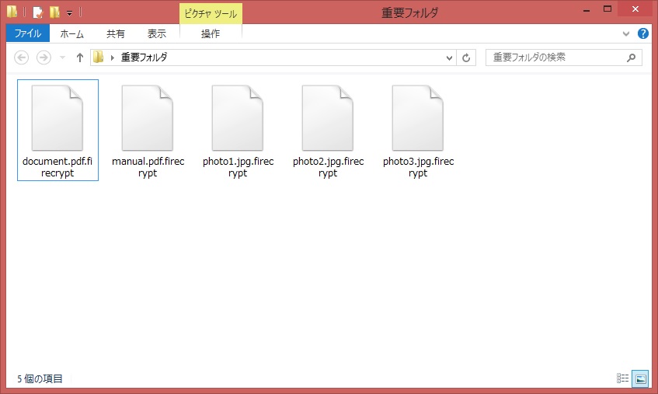
Task: Select the manual.pdf.firecrypt file icon
Action: point(148,118)
